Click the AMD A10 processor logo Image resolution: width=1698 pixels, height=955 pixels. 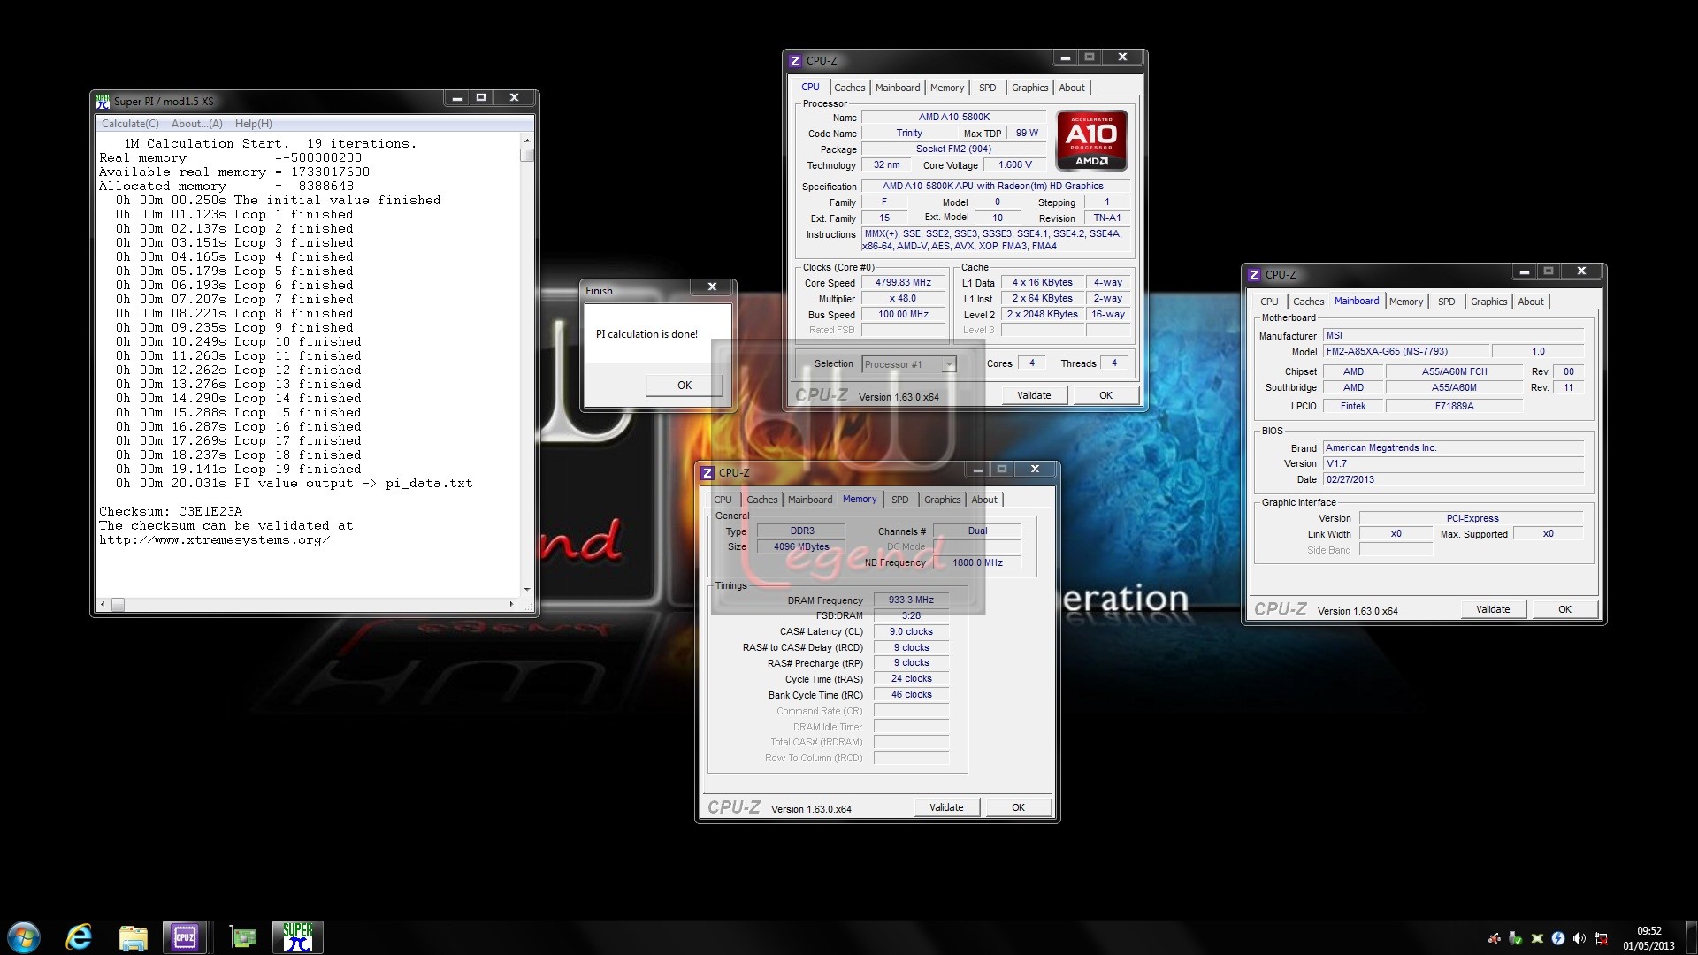tap(1092, 140)
